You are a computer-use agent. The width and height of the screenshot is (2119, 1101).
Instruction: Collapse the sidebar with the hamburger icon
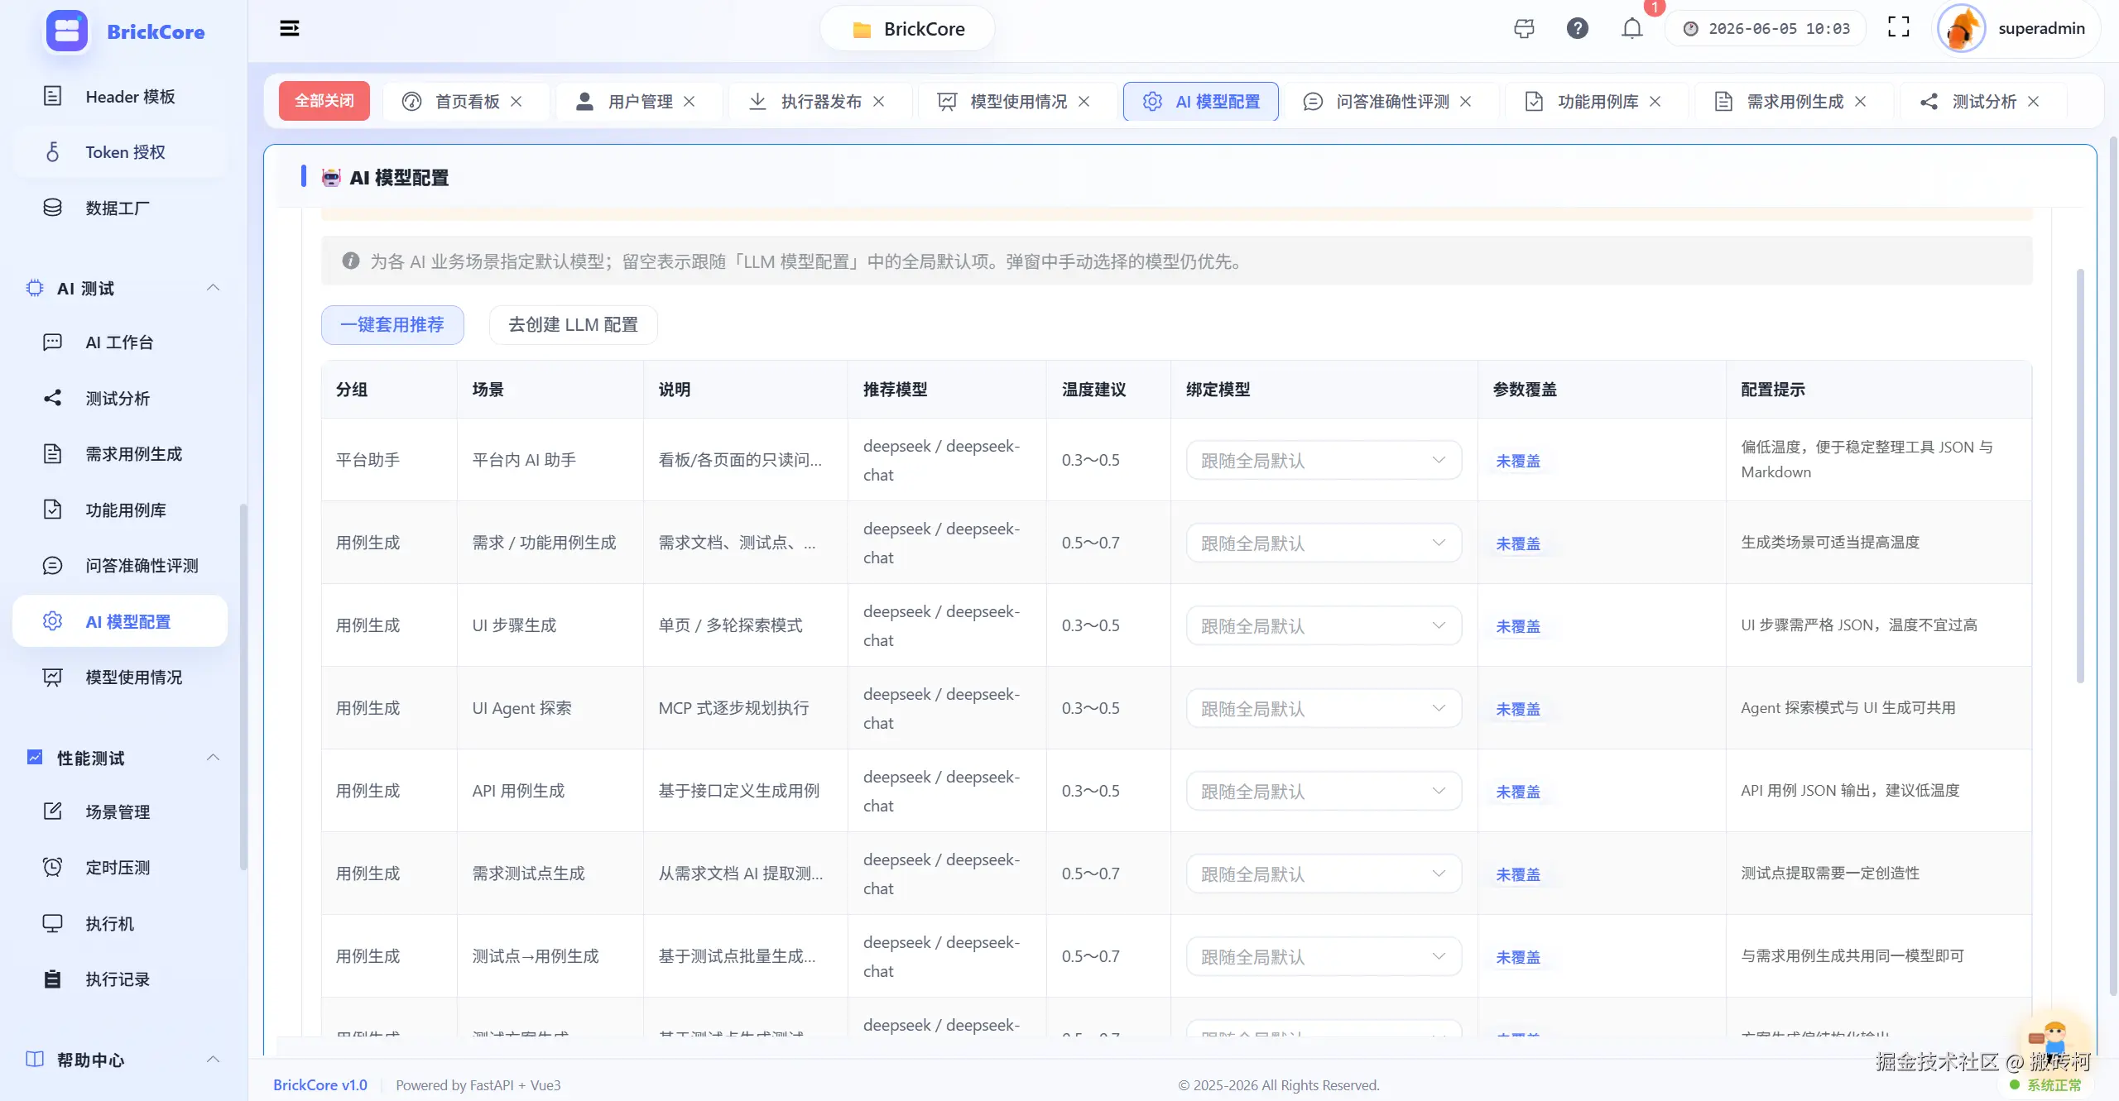(x=289, y=29)
